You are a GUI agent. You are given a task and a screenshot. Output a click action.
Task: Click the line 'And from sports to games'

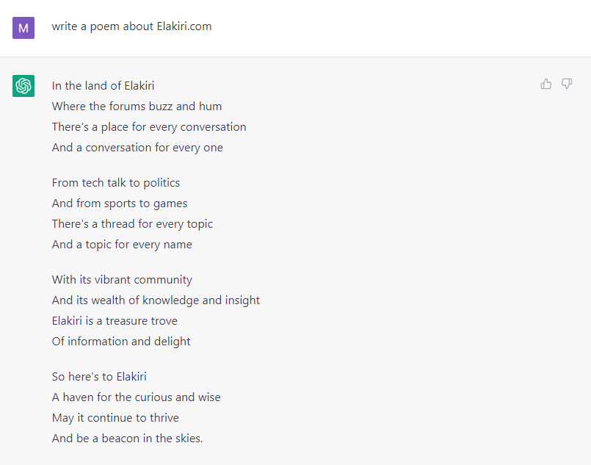coord(120,203)
